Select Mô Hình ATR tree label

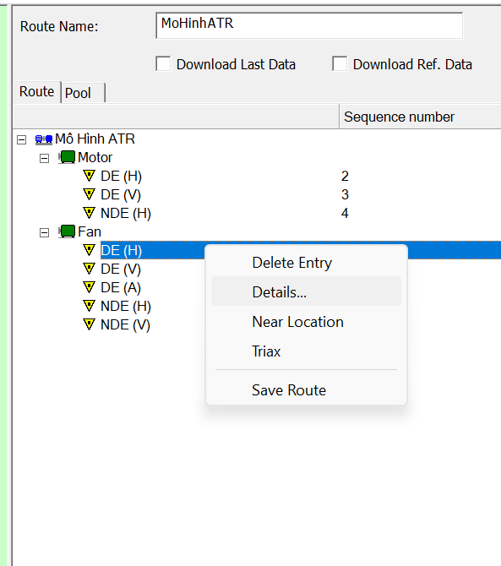pyautogui.click(x=95, y=139)
